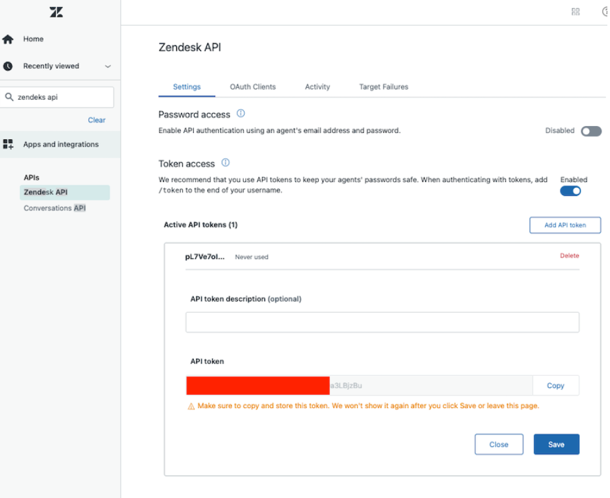Click the Recently viewed clock icon
Viewport: 610px width, 498px height.
tap(8, 66)
